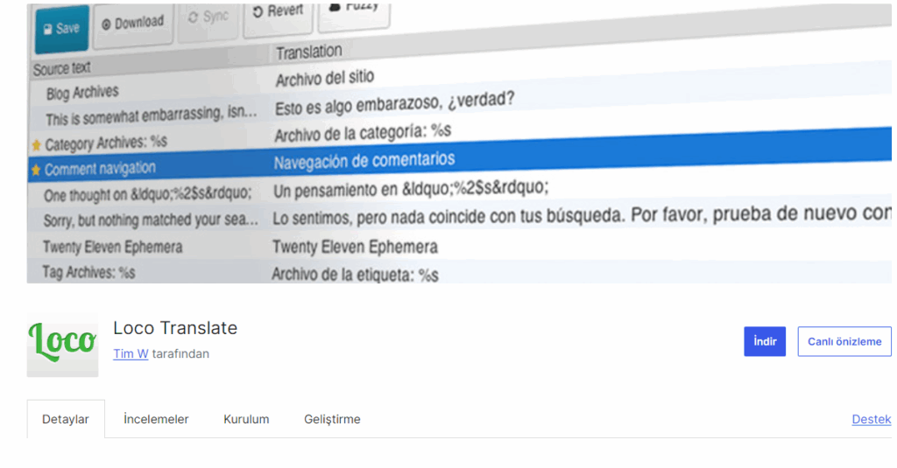Click the Loco Translate logo icon

(62, 344)
